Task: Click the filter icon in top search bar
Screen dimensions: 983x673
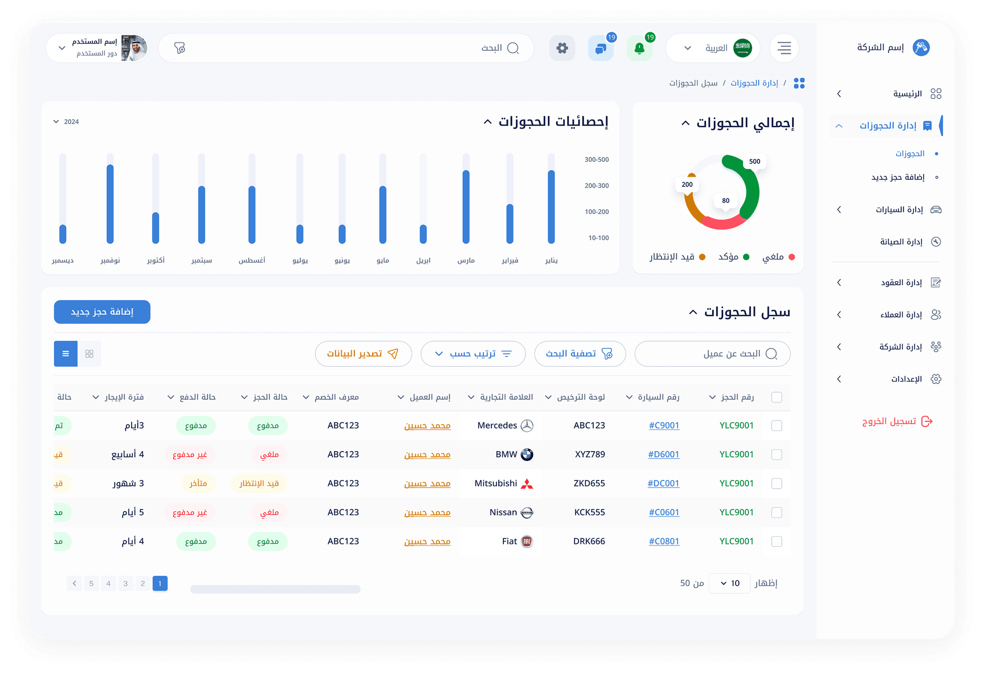Action: 180,48
